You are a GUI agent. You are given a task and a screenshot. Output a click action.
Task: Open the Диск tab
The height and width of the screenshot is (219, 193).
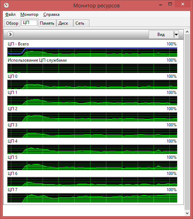click(x=65, y=23)
